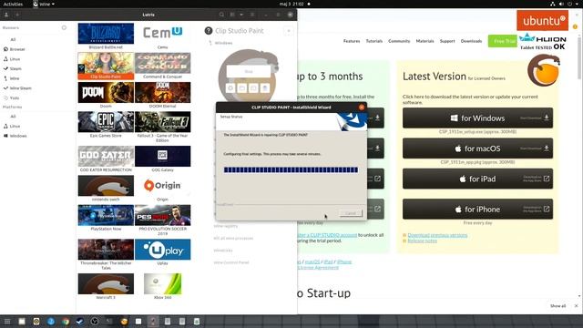Launch Steam from the taskbar
Viewport: 583px width, 328px height.
(80, 322)
